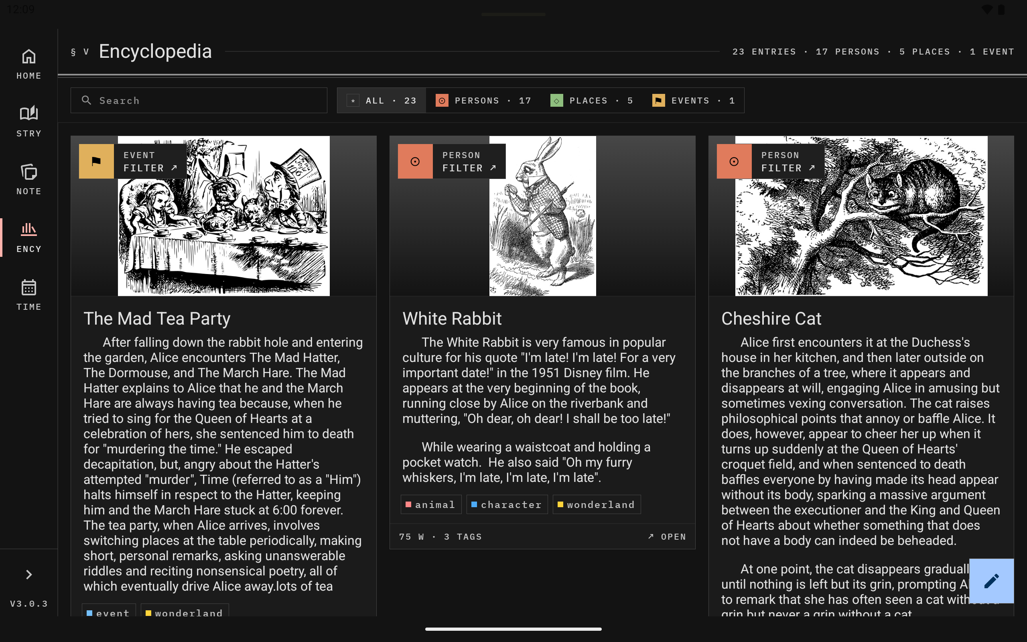
Task: Click the '5 PLACES' count in header
Action: [925, 52]
